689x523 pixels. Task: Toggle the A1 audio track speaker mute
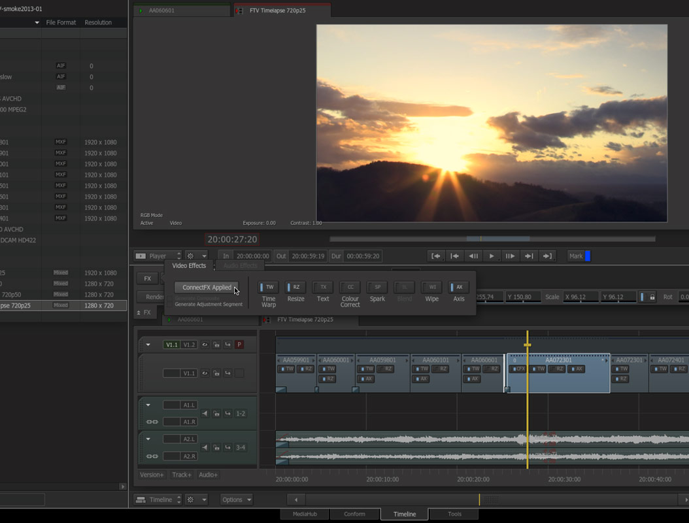coord(205,413)
